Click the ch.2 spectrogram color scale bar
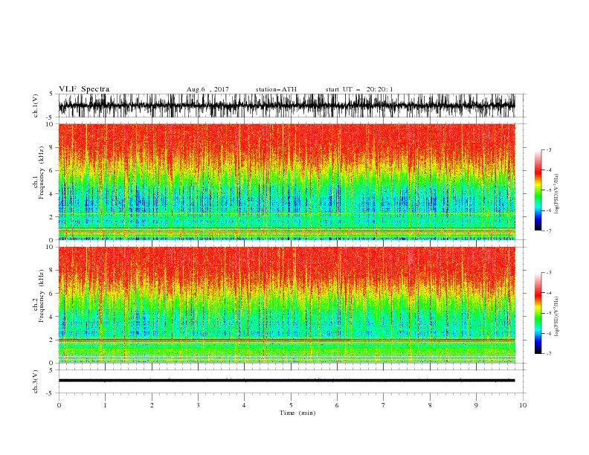 538,313
